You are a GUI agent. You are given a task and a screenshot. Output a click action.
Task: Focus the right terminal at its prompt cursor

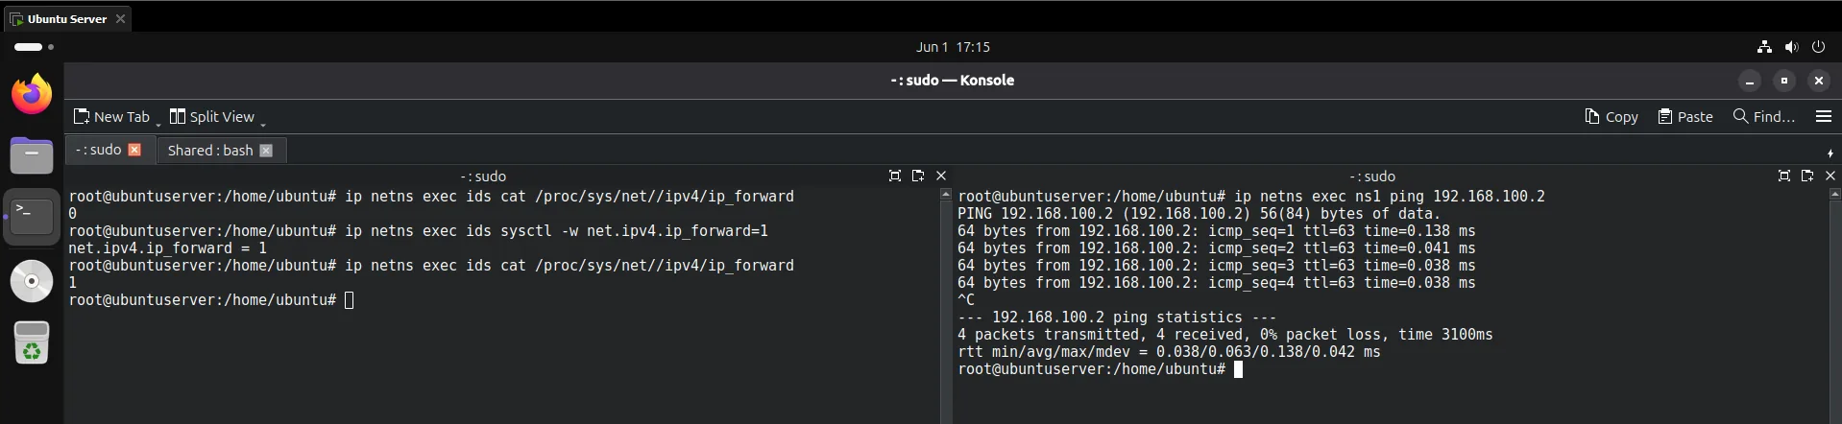pyautogui.click(x=1238, y=369)
